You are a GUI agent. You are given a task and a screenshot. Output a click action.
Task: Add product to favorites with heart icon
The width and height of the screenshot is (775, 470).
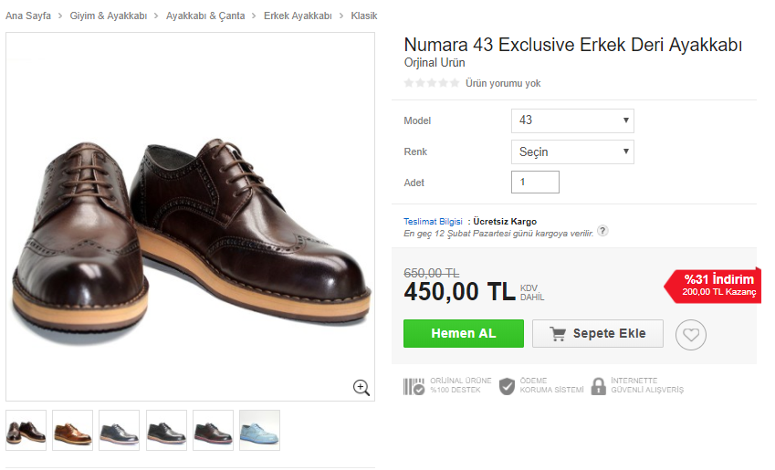click(691, 335)
